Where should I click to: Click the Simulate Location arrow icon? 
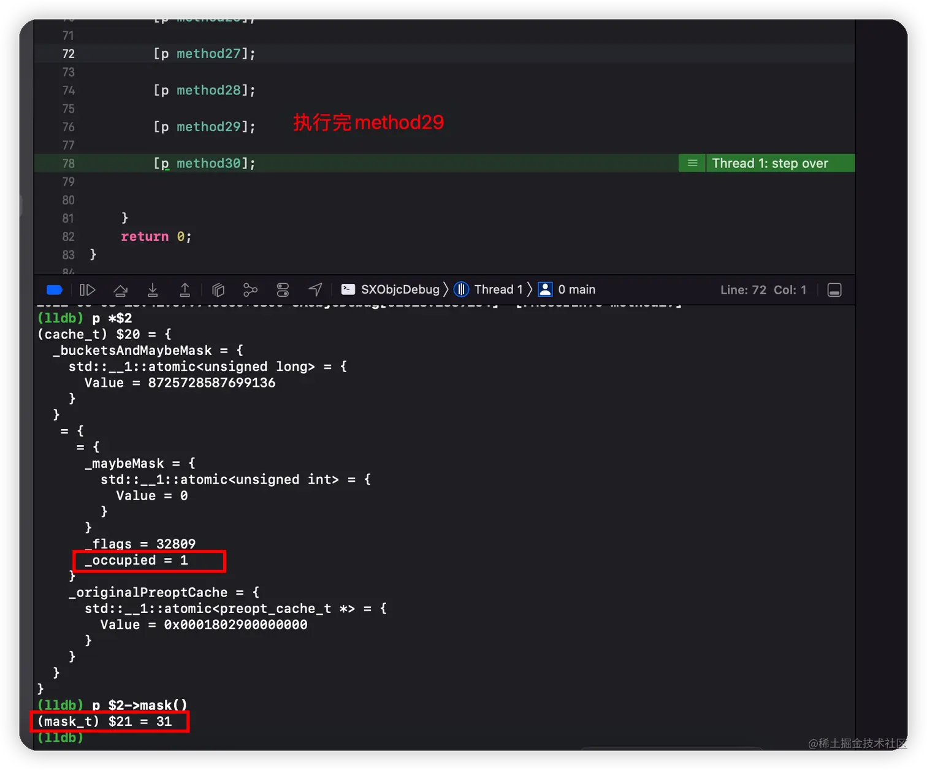coord(315,290)
